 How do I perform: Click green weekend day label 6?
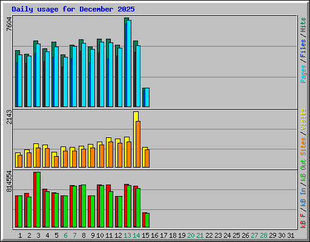point(65,235)
